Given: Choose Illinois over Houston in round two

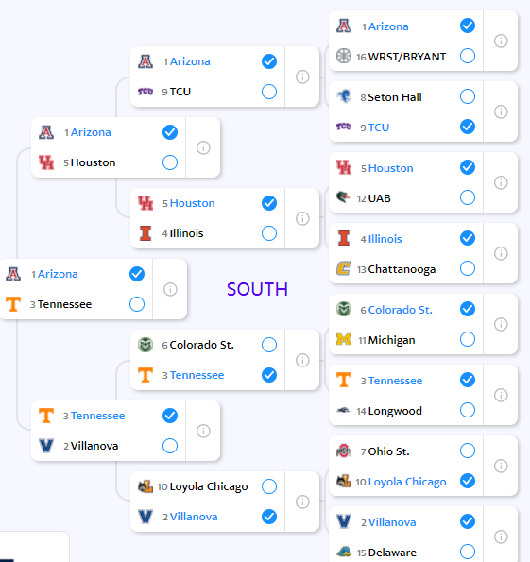Looking at the screenshot, I should 269,233.
